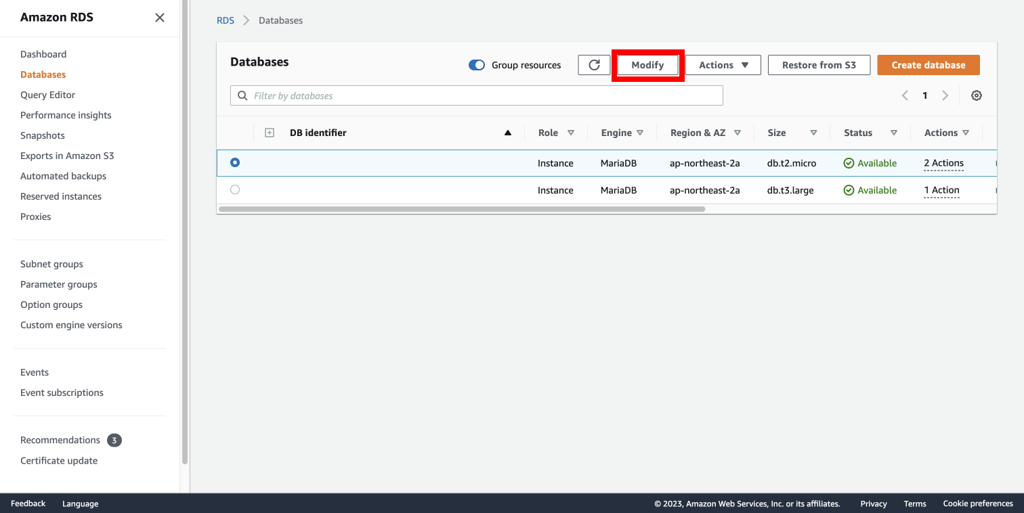Refresh the databases list
The width and height of the screenshot is (1024, 513).
pyautogui.click(x=595, y=65)
